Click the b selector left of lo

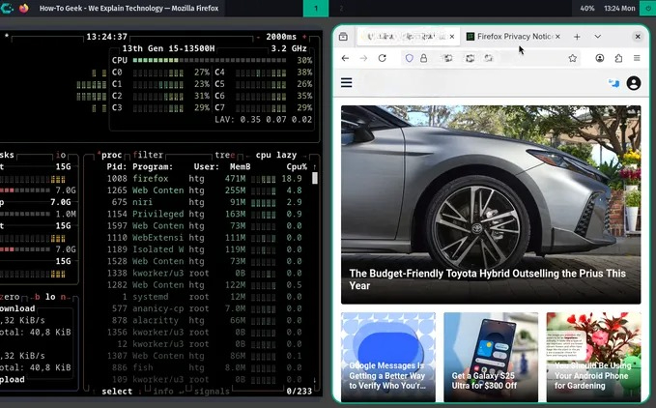pyautogui.click(x=38, y=297)
